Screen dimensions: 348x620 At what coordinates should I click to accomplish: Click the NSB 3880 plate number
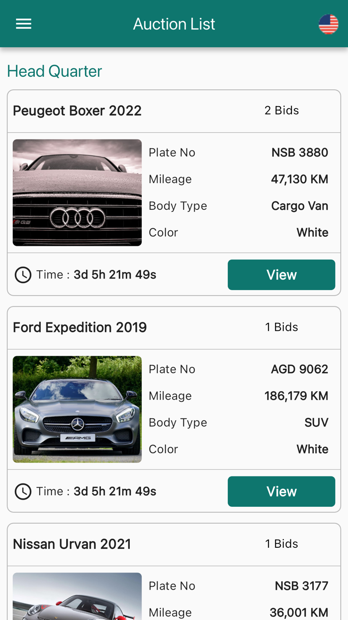point(300,152)
